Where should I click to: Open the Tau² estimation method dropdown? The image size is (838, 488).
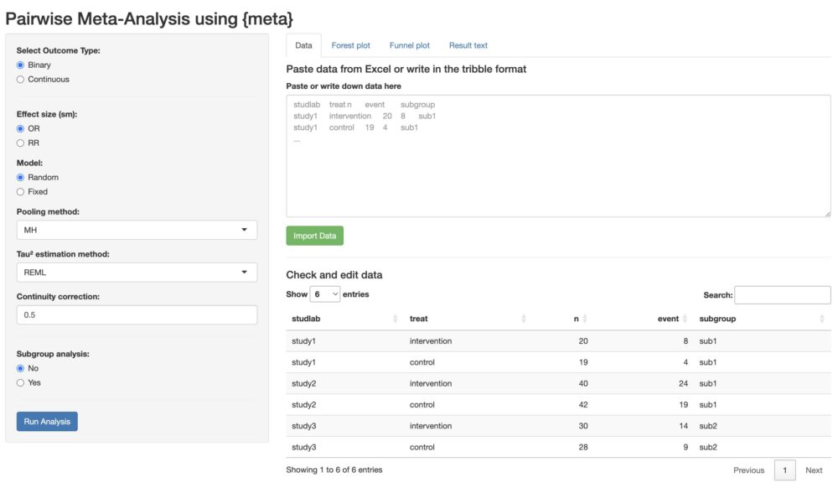click(137, 272)
